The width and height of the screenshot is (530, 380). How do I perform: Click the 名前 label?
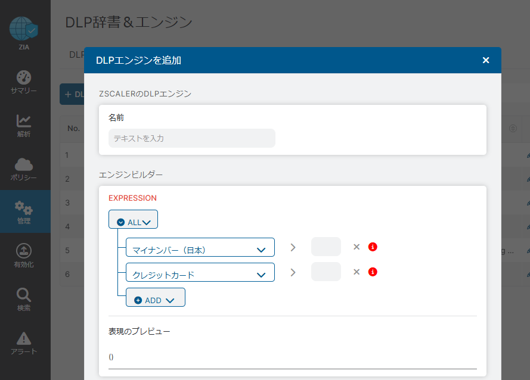click(116, 117)
